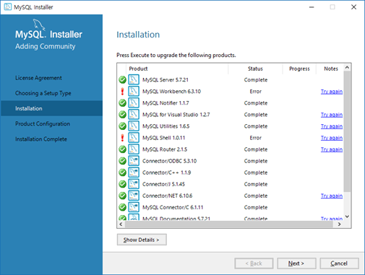Click the Connector/ODBC 5.3.10 product icon
This screenshot has height=275, width=365.
click(x=134, y=161)
